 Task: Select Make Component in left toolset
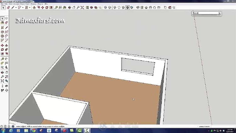[7, 18]
